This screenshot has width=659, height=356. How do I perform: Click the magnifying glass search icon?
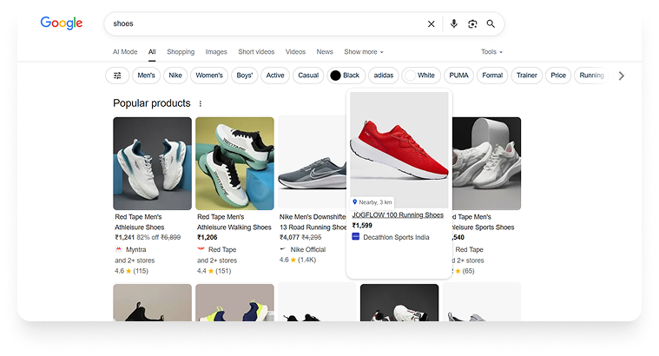pyautogui.click(x=491, y=23)
